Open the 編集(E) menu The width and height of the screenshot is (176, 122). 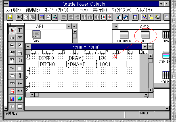coord(33,10)
